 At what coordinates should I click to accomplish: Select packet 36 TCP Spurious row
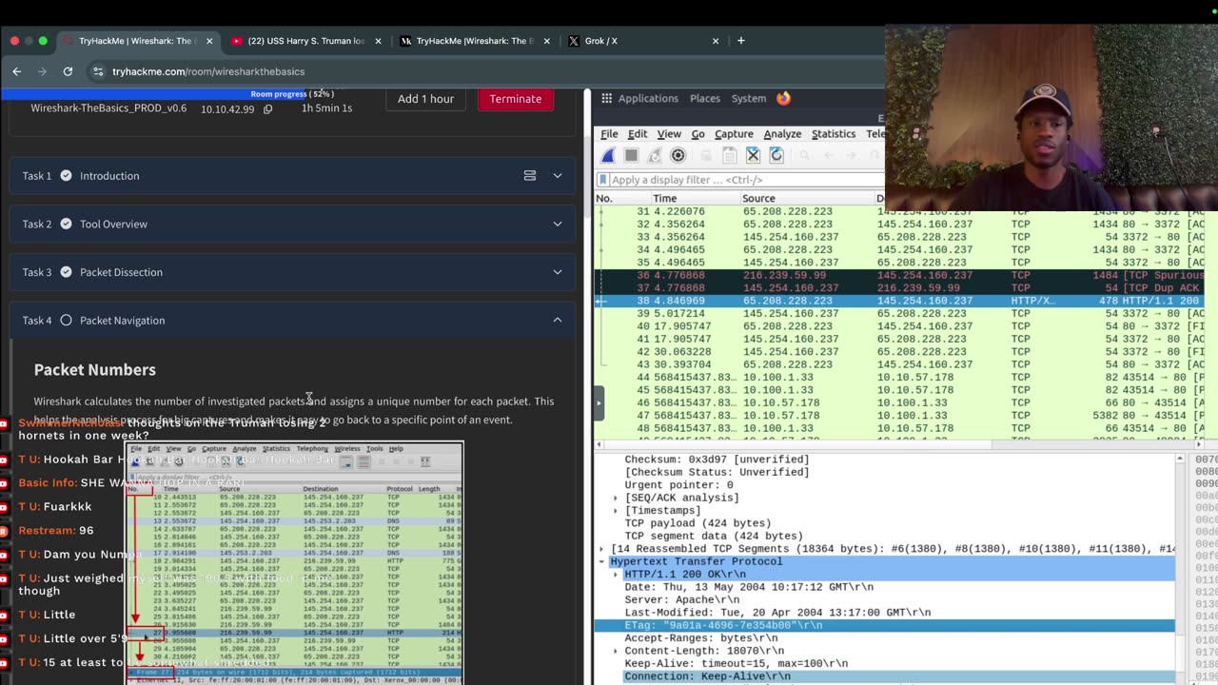click(899, 275)
